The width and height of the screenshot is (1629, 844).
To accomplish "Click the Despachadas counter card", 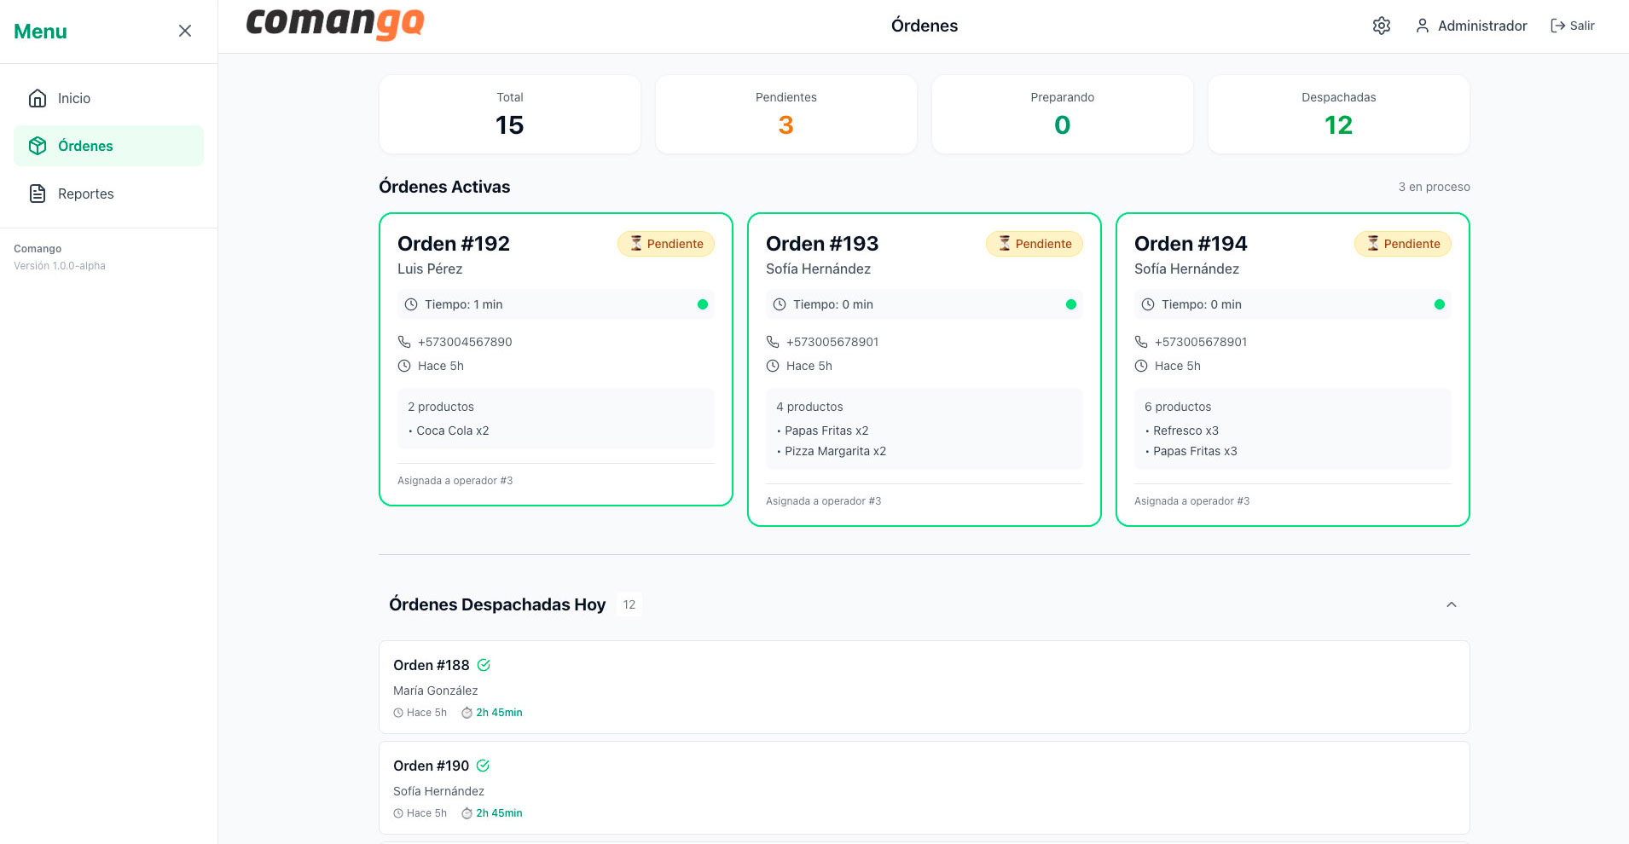I will (x=1338, y=114).
